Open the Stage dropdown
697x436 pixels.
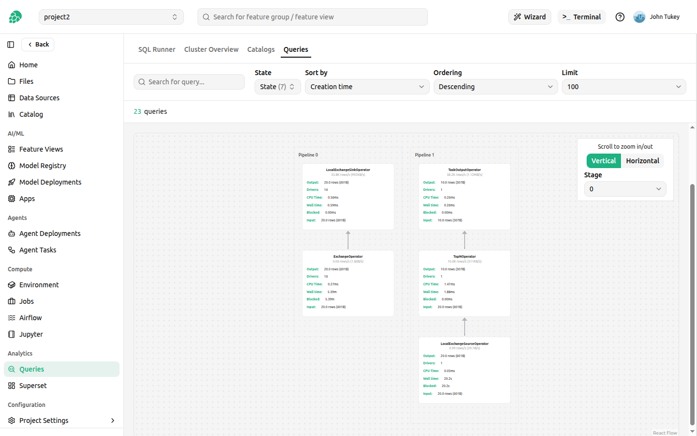pos(625,189)
